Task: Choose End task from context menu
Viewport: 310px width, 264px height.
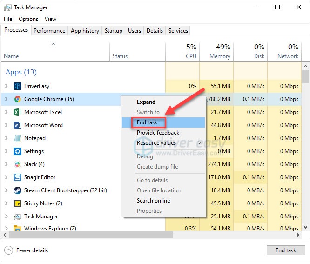Action: 147,122
